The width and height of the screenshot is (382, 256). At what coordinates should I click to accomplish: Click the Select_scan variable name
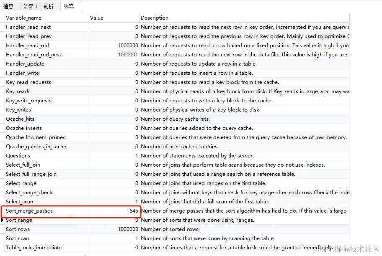coord(19,202)
